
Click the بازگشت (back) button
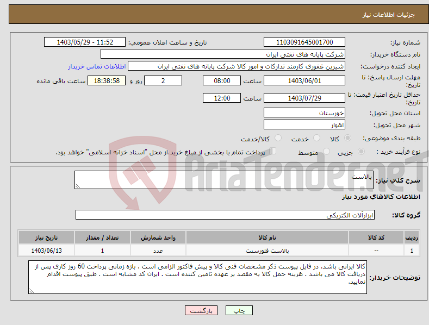pyautogui.click(x=201, y=310)
